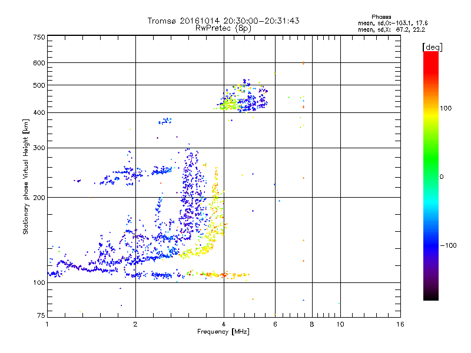Click the 'Frequency [MHz]' x-axis label

coord(223,332)
